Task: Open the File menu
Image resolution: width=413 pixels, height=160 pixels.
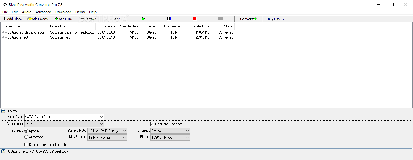Action: tap(5, 12)
